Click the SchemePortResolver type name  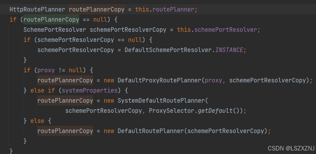coord(55,30)
